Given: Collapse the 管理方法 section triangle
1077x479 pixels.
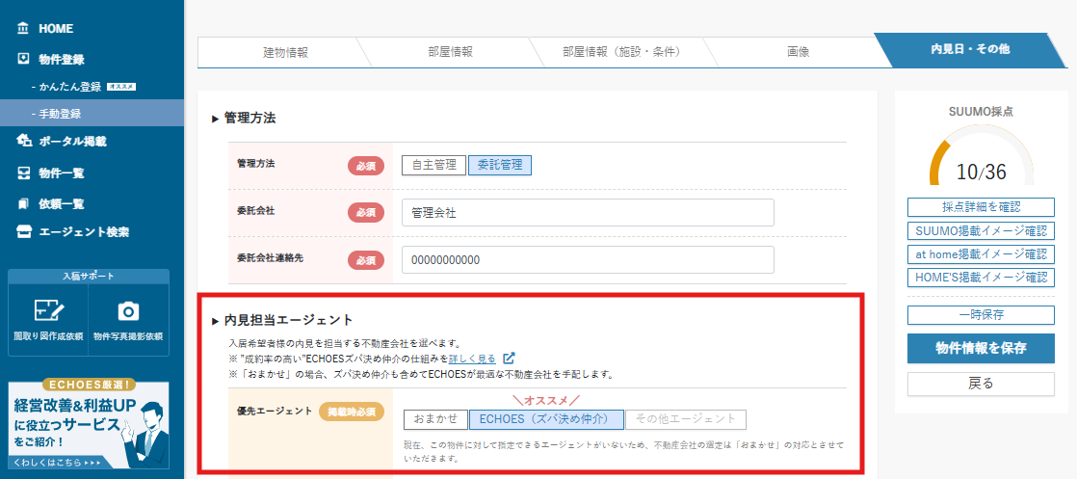Looking at the screenshot, I should point(216,119).
